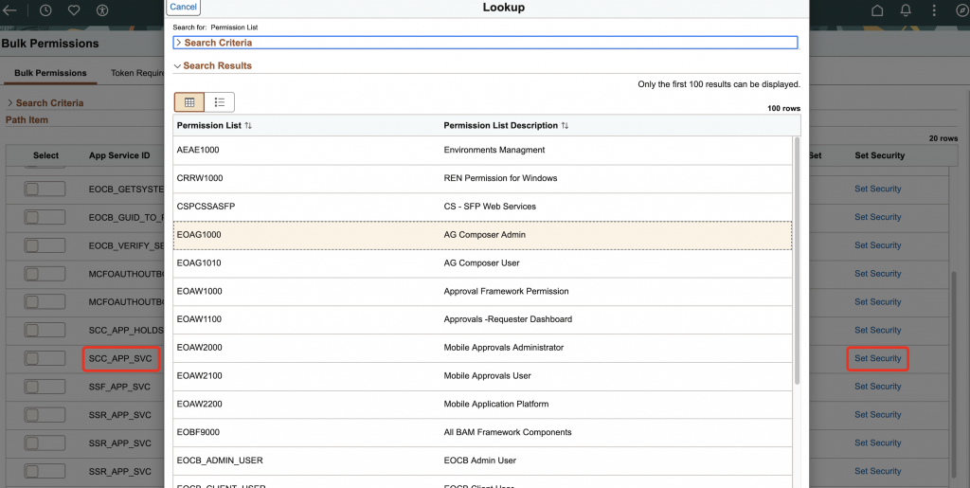This screenshot has width=970, height=488.
Task: Click the back arrow icon
Action: coord(9,10)
